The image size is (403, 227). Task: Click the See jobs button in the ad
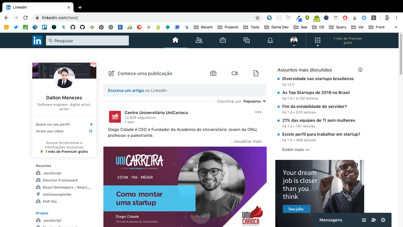click(296, 209)
